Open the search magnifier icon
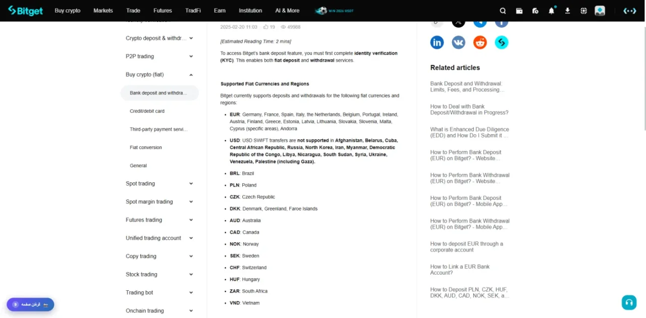The image size is (646, 318). 503,11
